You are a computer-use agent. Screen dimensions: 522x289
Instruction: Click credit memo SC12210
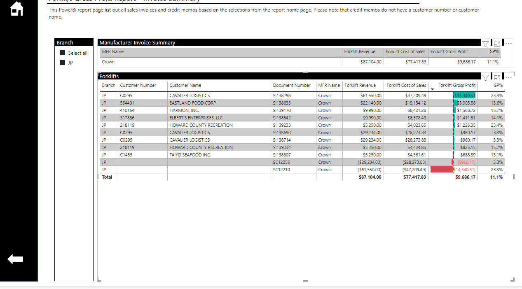tap(281, 170)
